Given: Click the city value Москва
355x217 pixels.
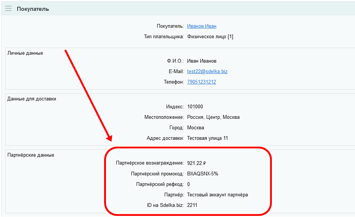Looking at the screenshot, I should [x=195, y=127].
